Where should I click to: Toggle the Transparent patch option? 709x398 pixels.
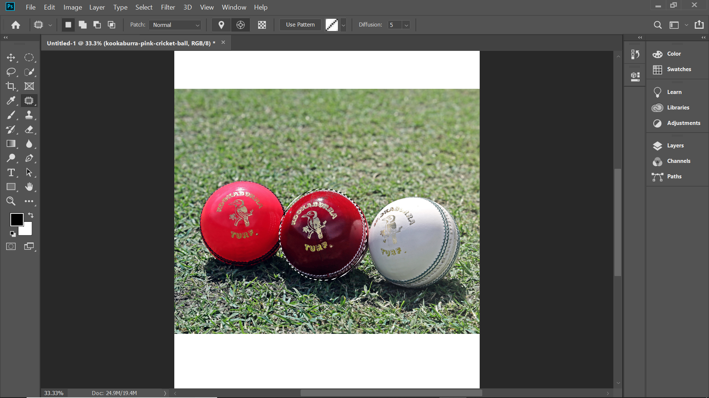coord(262,25)
